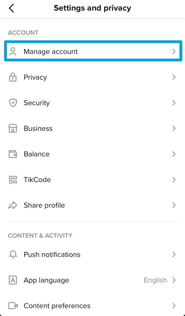The width and height of the screenshot is (185, 316).
Task: Open the Push notifications row chevron
Action: point(174,255)
